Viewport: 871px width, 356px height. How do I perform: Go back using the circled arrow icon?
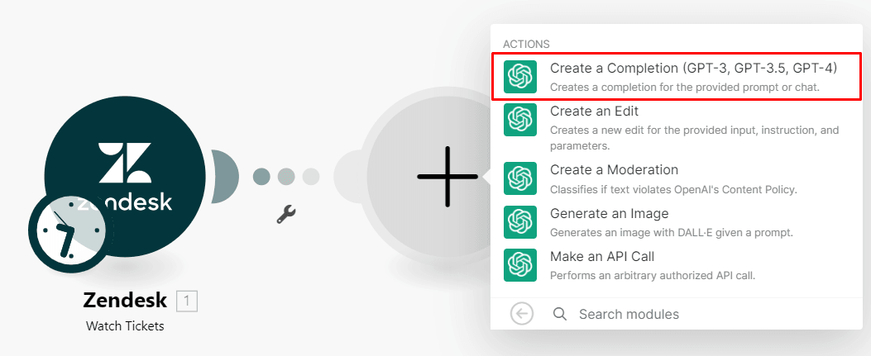[x=522, y=314]
